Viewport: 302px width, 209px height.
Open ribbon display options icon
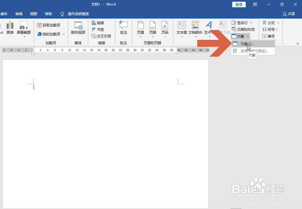click(255, 5)
